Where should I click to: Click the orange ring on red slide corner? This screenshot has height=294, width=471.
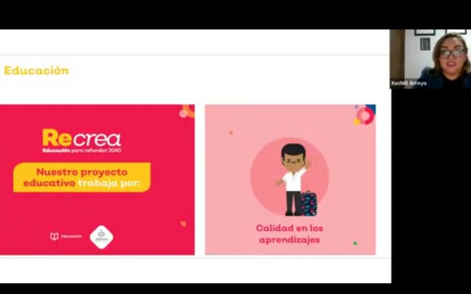[189, 111]
